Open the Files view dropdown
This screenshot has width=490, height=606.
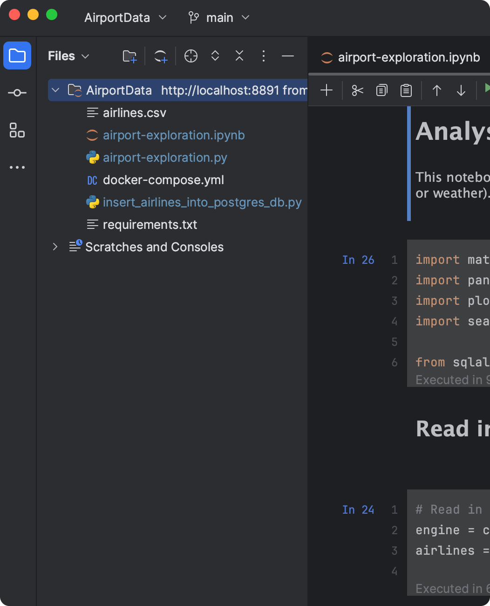(x=68, y=56)
